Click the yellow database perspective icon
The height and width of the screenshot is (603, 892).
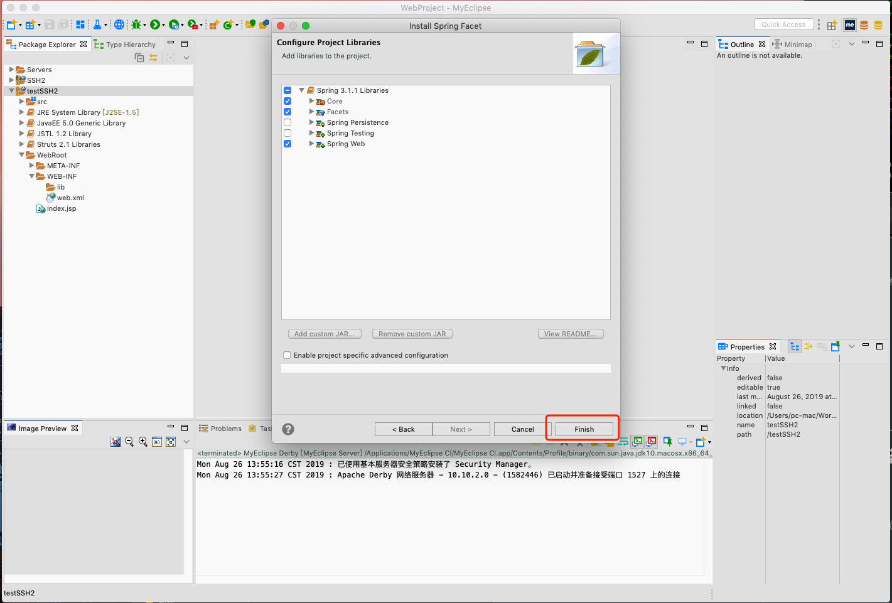[879, 25]
